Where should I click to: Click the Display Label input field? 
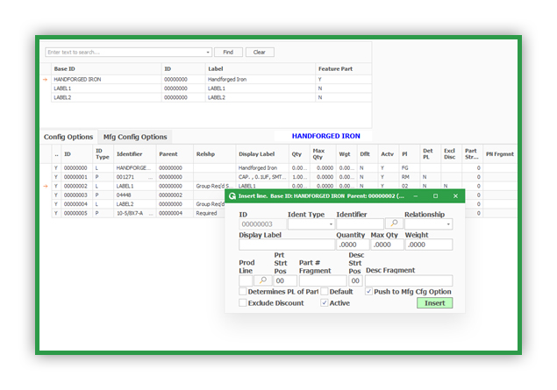(287, 245)
